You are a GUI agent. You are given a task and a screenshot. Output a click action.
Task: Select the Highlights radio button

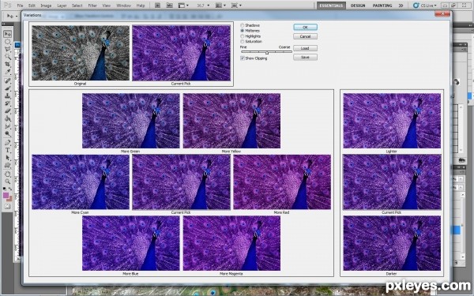pos(243,36)
